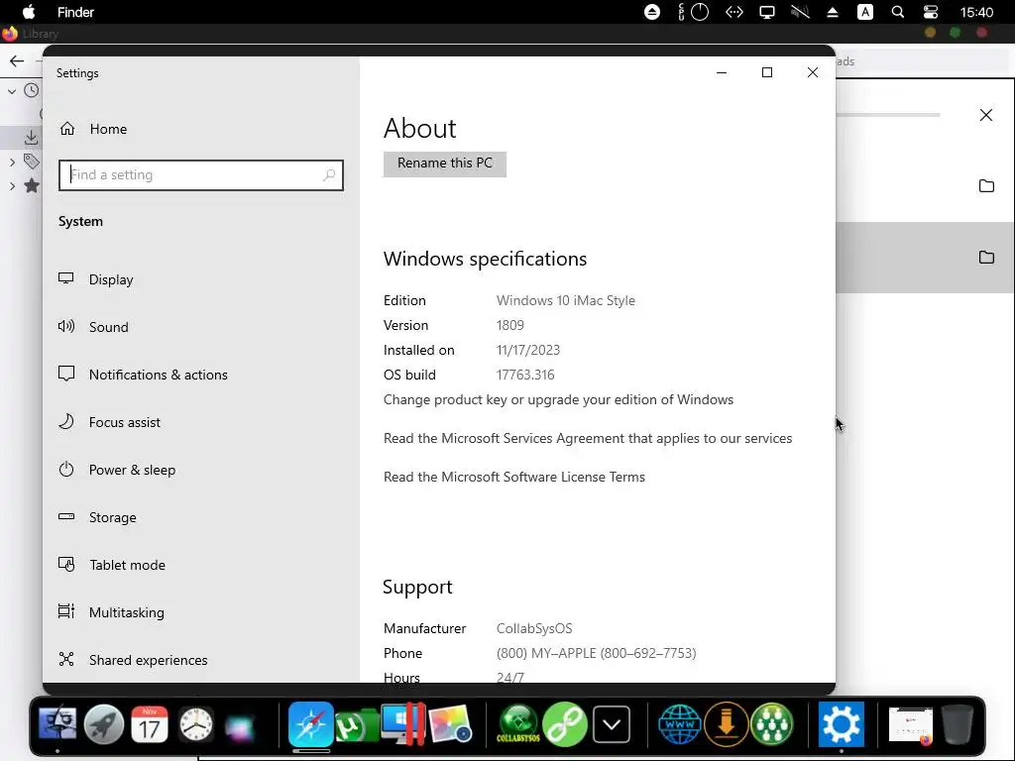Open Change product key or upgrade link
Viewport: 1015px width, 761px height.
tap(558, 400)
